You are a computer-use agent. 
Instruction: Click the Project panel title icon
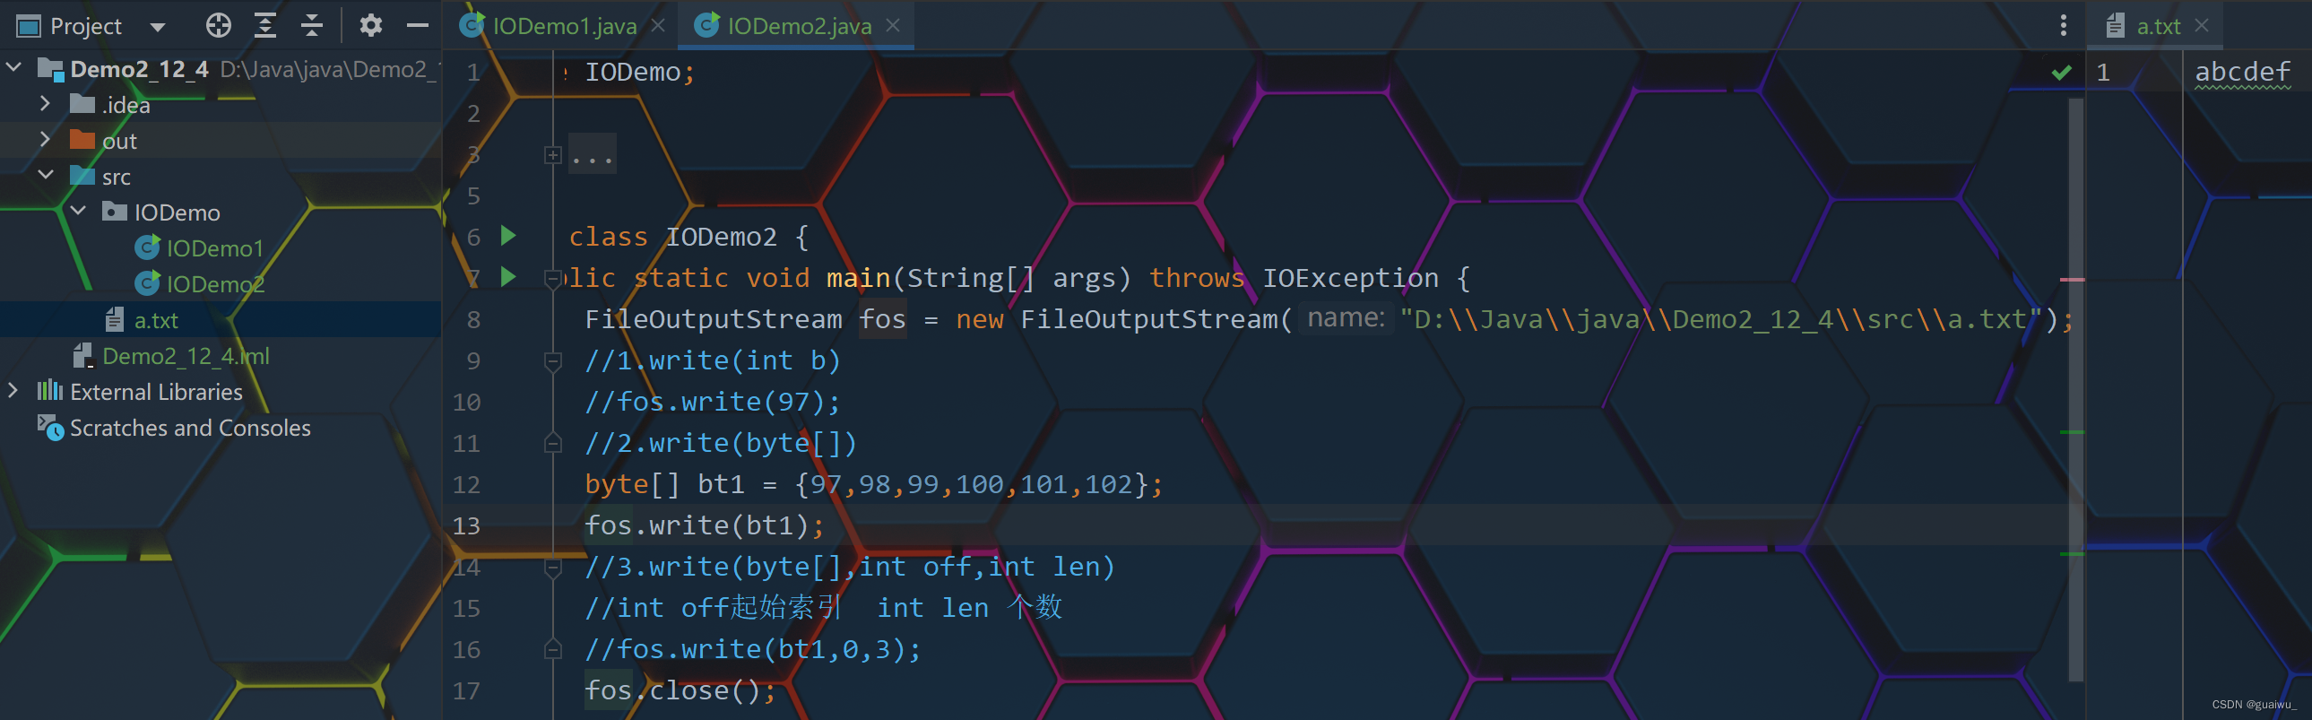point(29,26)
